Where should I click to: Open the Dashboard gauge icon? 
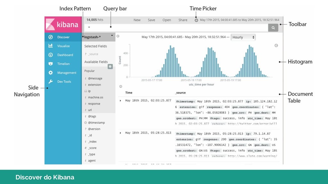51,55
